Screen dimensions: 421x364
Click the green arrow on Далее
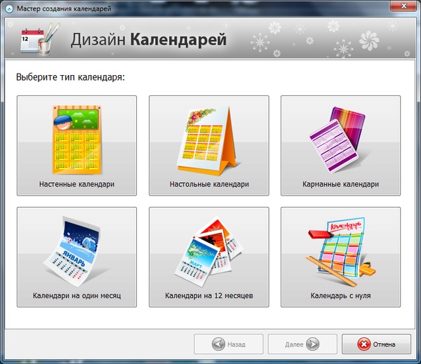[312, 344]
